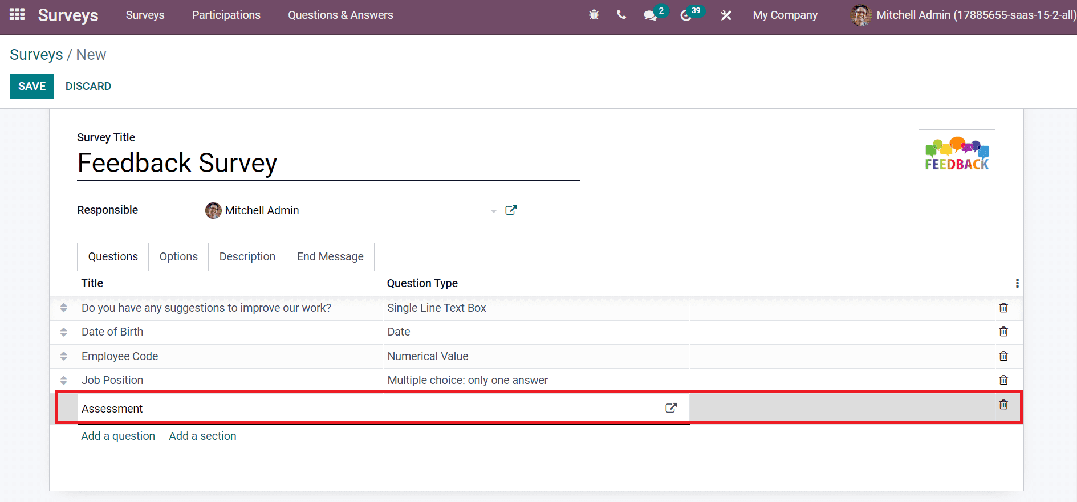Delete the Job Position question
Screen dimensions: 1077x502
1003,380
